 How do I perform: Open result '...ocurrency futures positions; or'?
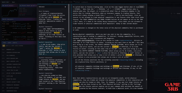(x=53, y=64)
